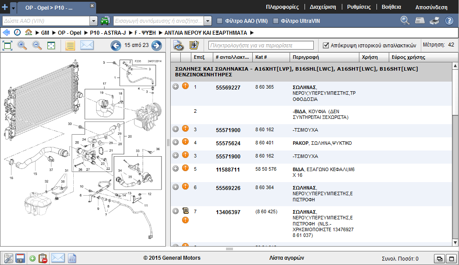Enable the Φίλτρο UltraVIN checkbox
Viewport: 459px width, 265px height.
click(276, 21)
